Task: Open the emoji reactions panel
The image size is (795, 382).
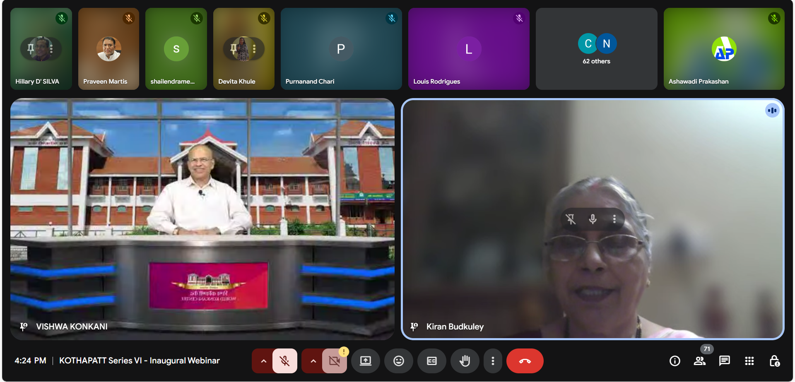Action: coord(398,361)
